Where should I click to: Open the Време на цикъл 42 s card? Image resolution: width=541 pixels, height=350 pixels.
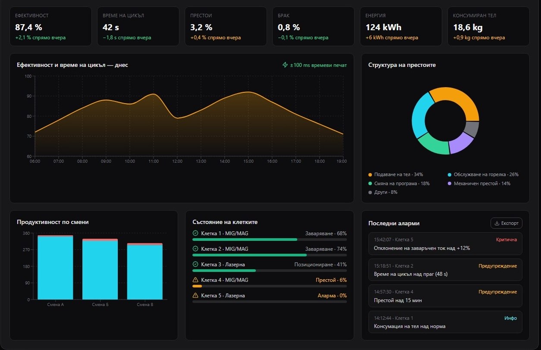(x=138, y=26)
